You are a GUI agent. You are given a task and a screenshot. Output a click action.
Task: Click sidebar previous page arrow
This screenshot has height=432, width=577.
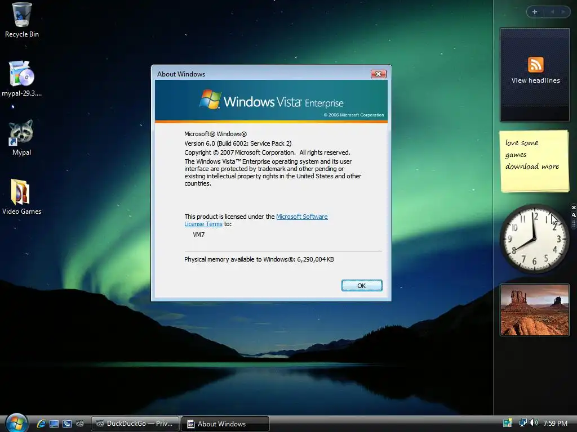coord(552,12)
